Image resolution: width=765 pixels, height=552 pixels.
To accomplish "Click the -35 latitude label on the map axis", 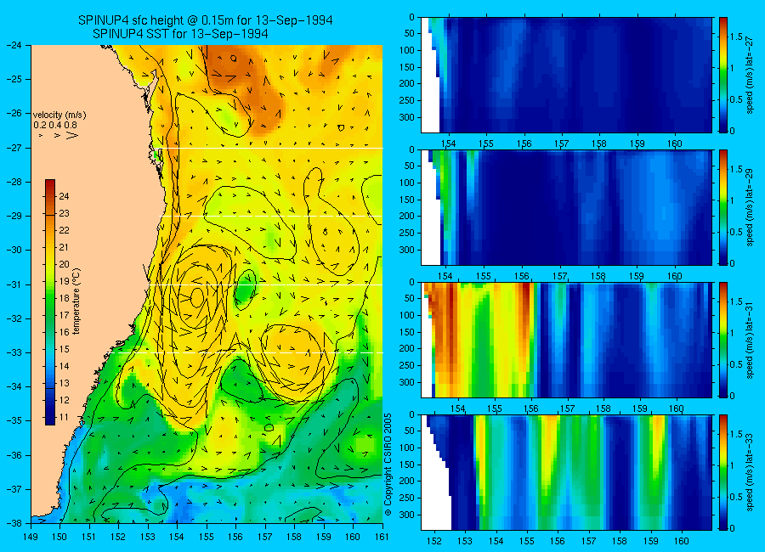I will pyautogui.click(x=14, y=421).
